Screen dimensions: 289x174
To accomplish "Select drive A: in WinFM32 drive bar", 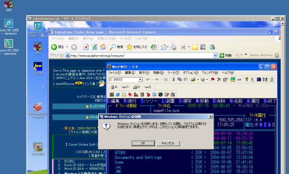I will (x=114, y=87).
